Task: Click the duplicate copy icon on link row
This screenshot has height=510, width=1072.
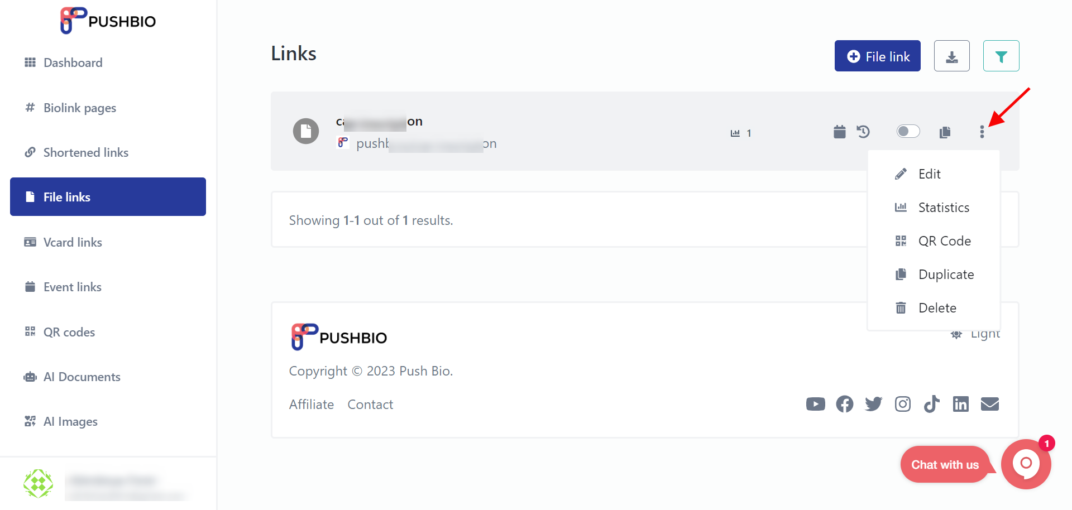Action: point(945,132)
